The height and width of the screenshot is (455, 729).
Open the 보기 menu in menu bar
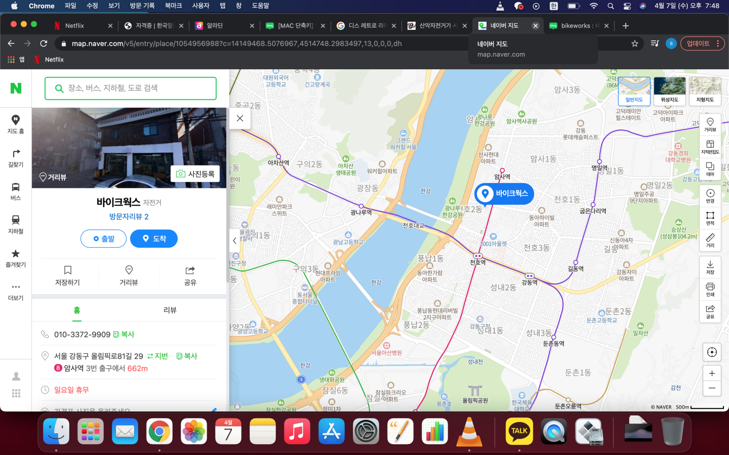(x=114, y=6)
